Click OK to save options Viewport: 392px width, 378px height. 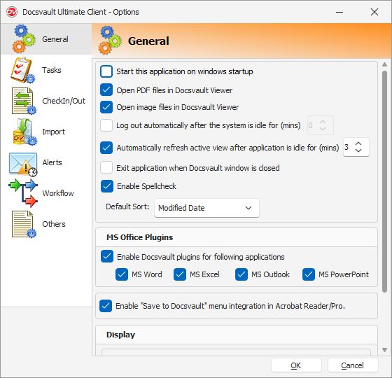296,365
